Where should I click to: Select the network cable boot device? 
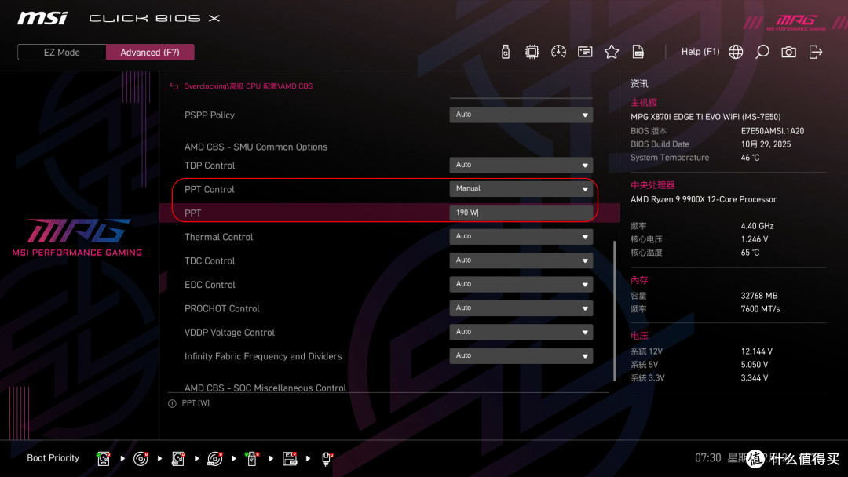point(327,459)
